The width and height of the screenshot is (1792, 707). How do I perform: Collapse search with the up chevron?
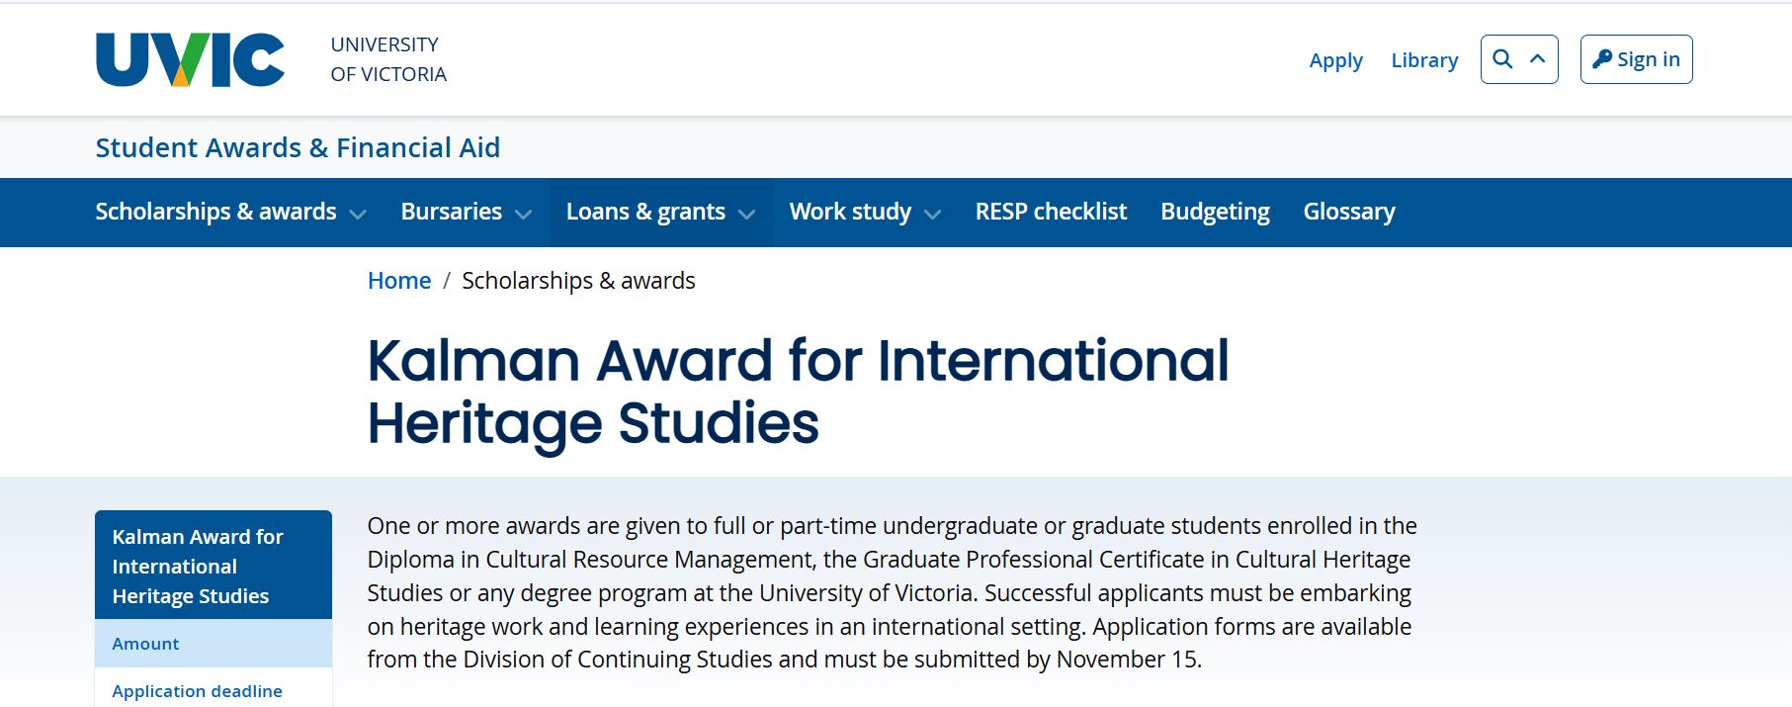[x=1538, y=59]
